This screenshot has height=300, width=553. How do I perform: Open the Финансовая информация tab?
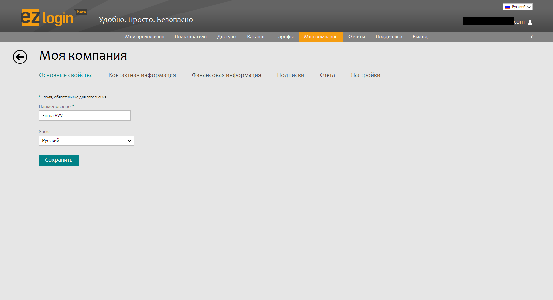point(226,75)
